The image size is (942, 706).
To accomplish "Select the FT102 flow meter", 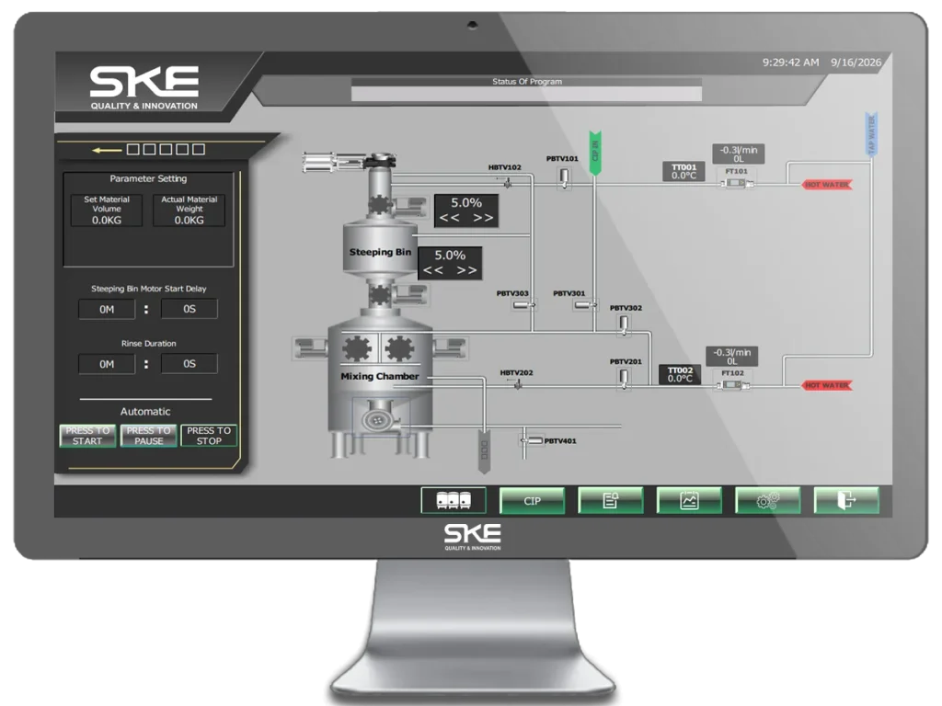I will pyautogui.click(x=732, y=385).
